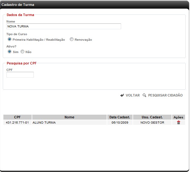Delete ALUNO TURMA using the trash icon
The height and width of the screenshot is (172, 190).
pos(178,122)
